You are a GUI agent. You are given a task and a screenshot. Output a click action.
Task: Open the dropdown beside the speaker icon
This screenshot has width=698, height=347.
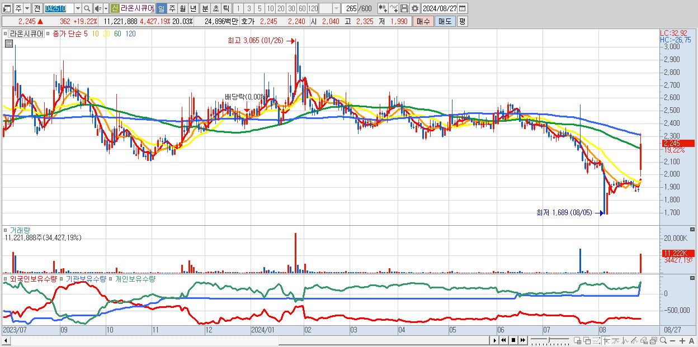pos(106,8)
